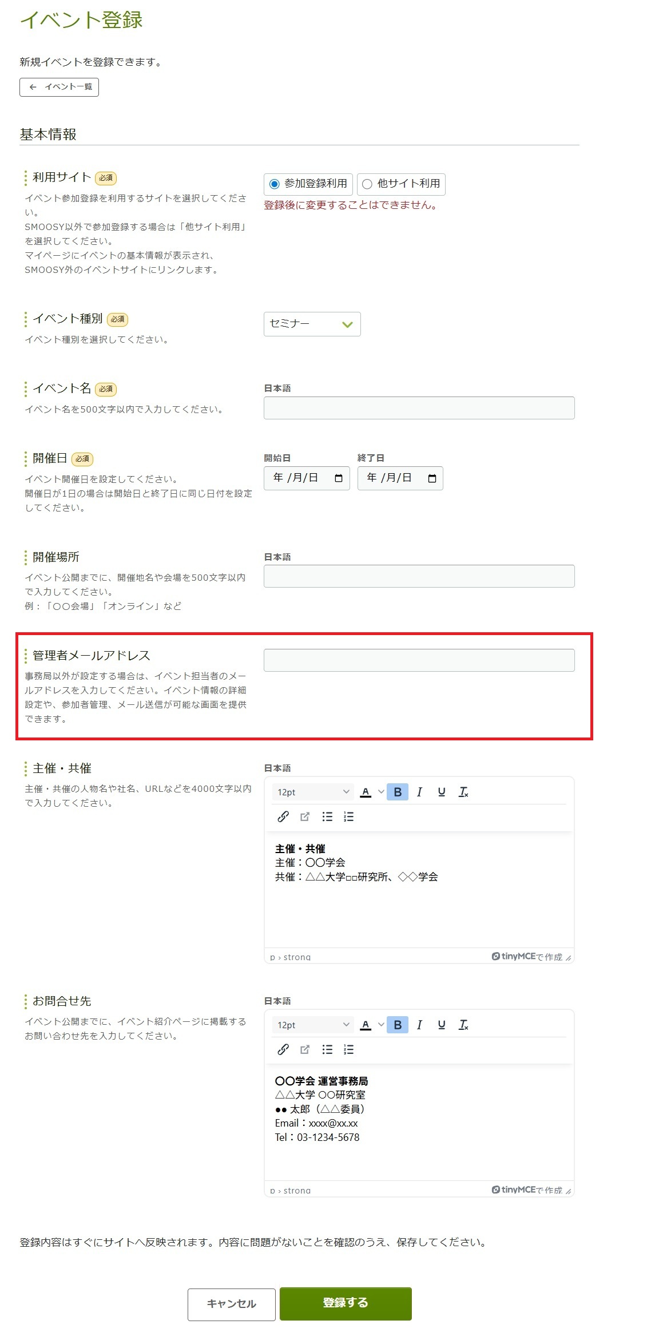Click Underline in the お問合せ先 editor
Screen dimensions: 667x1344
point(441,1025)
